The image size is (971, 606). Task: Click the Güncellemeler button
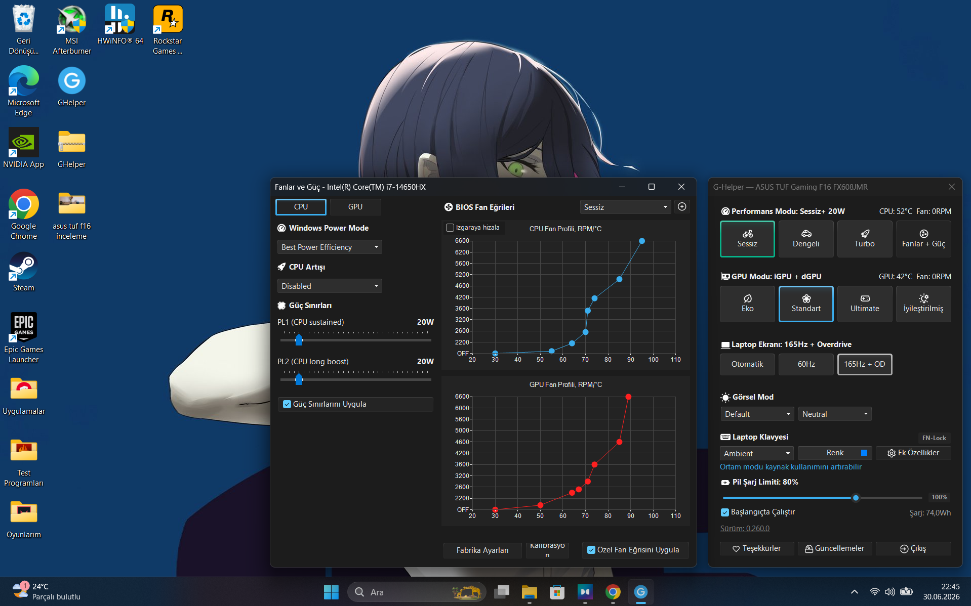[835, 548]
